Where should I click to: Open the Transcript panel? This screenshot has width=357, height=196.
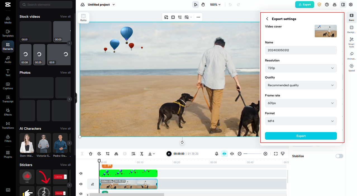tap(8, 99)
